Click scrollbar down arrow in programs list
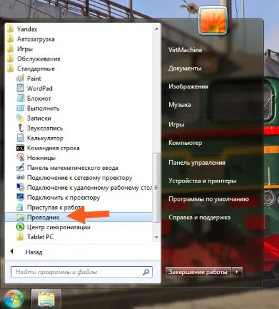Screen dimensions: 279x309 (157, 237)
